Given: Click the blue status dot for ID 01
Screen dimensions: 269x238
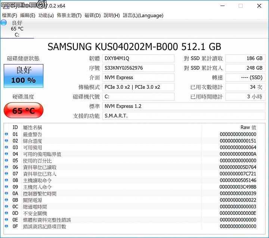Looking at the screenshot, I should [x=6, y=134].
